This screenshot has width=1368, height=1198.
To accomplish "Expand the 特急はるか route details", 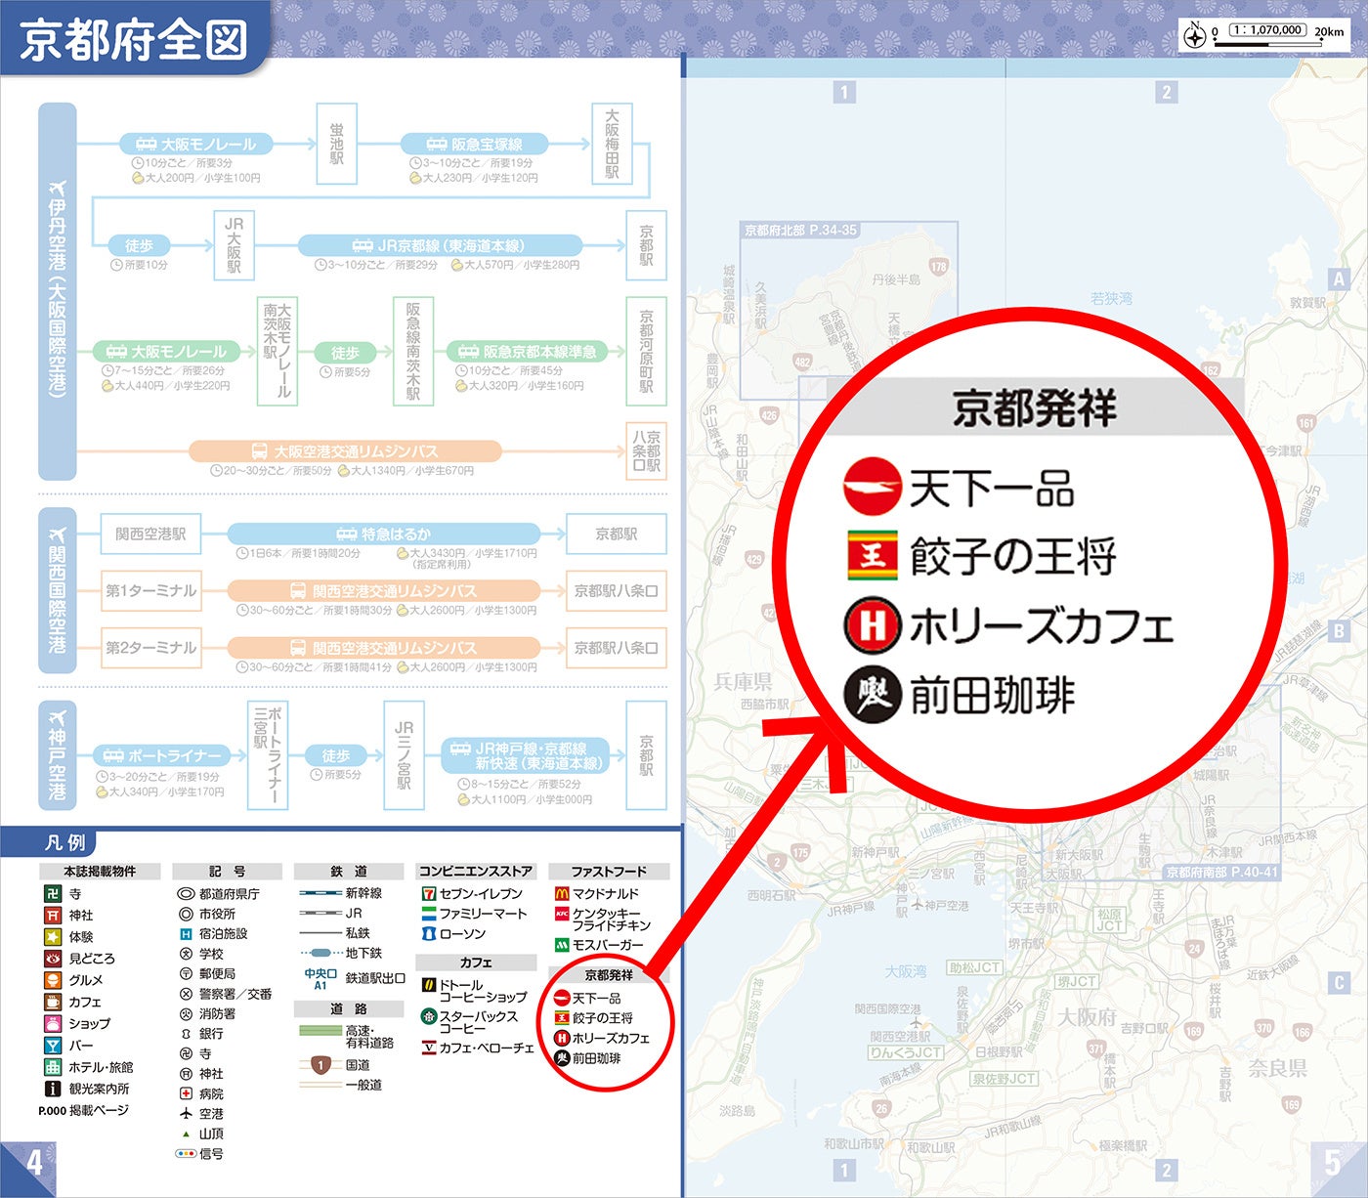I will coord(381,534).
